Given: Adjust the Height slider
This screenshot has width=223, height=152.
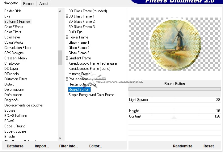Looking at the screenshot, I should pos(175,111).
